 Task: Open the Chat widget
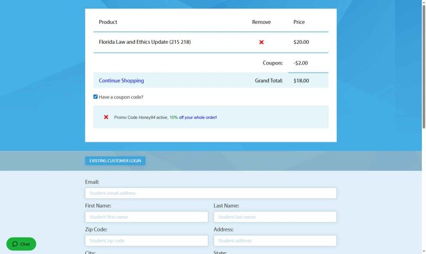[21, 244]
